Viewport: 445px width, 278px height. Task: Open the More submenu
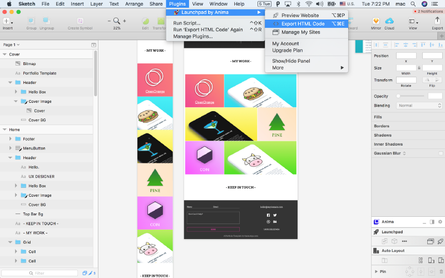coord(306,68)
